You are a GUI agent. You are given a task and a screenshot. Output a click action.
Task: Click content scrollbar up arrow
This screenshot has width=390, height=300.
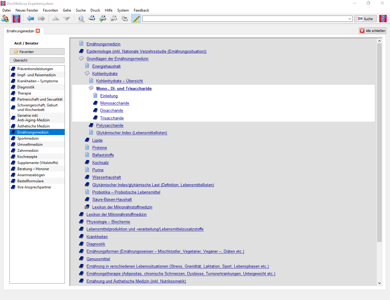point(379,41)
